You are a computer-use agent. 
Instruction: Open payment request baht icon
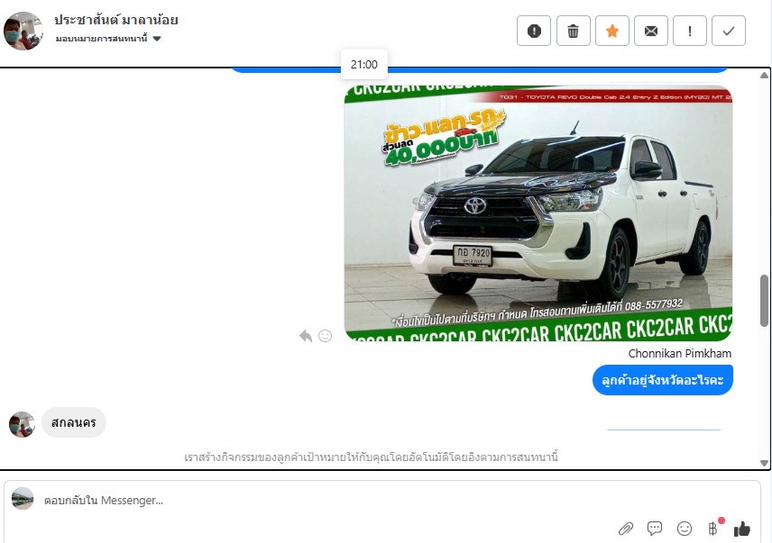(x=713, y=529)
